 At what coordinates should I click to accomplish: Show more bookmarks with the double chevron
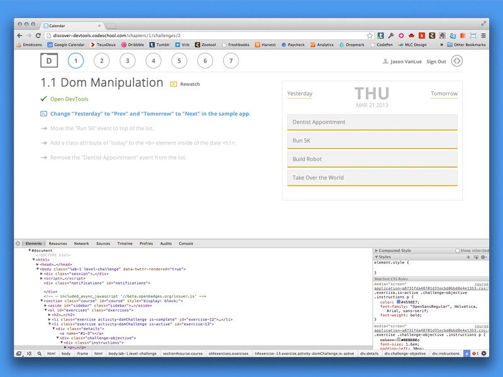tap(441, 45)
